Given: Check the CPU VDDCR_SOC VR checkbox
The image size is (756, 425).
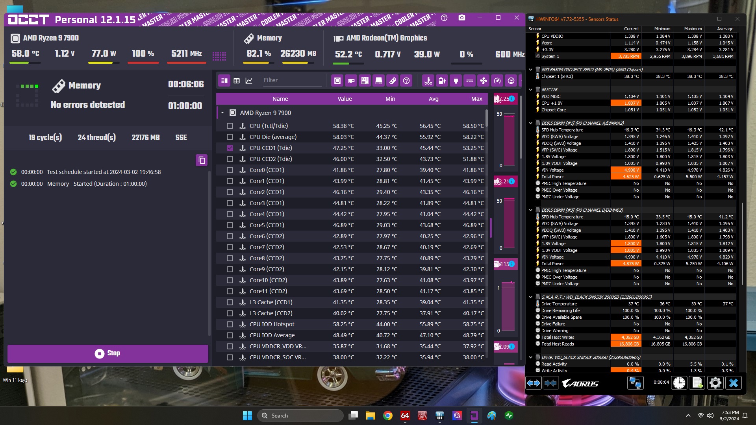Looking at the screenshot, I should click(230, 357).
